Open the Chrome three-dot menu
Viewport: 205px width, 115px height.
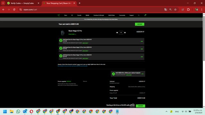click(x=202, y=10)
